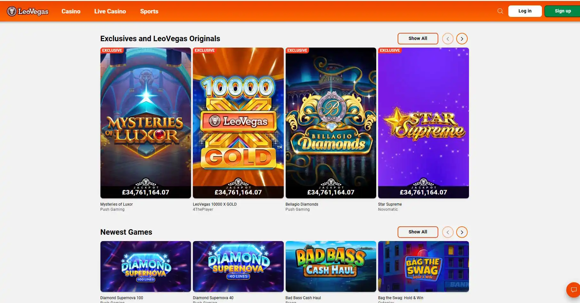Image resolution: width=580 pixels, height=303 pixels.
Task: Click the Sign up button
Action: tap(562, 11)
